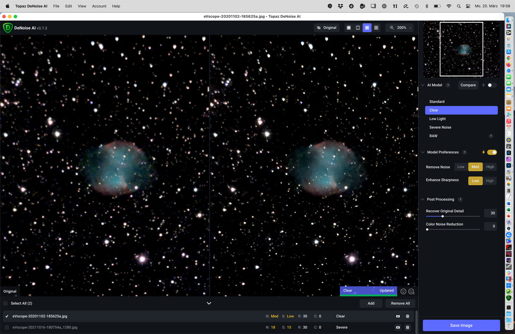Click the happy face feedback icon
This screenshot has width=515, height=334.
[x=403, y=291]
